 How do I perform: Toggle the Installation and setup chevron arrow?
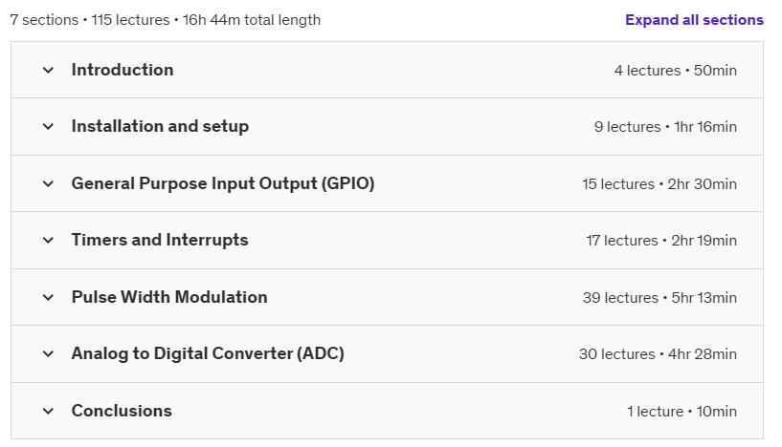[x=48, y=127]
